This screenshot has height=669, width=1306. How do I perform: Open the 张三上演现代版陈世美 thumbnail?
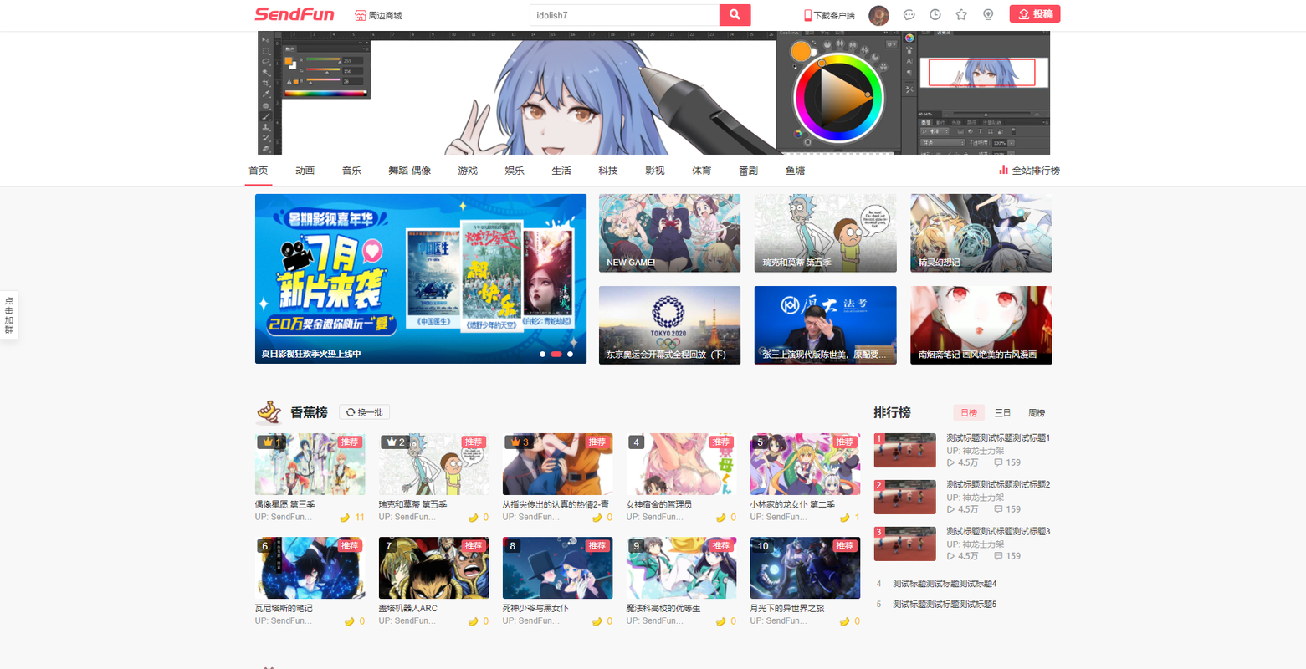point(825,325)
